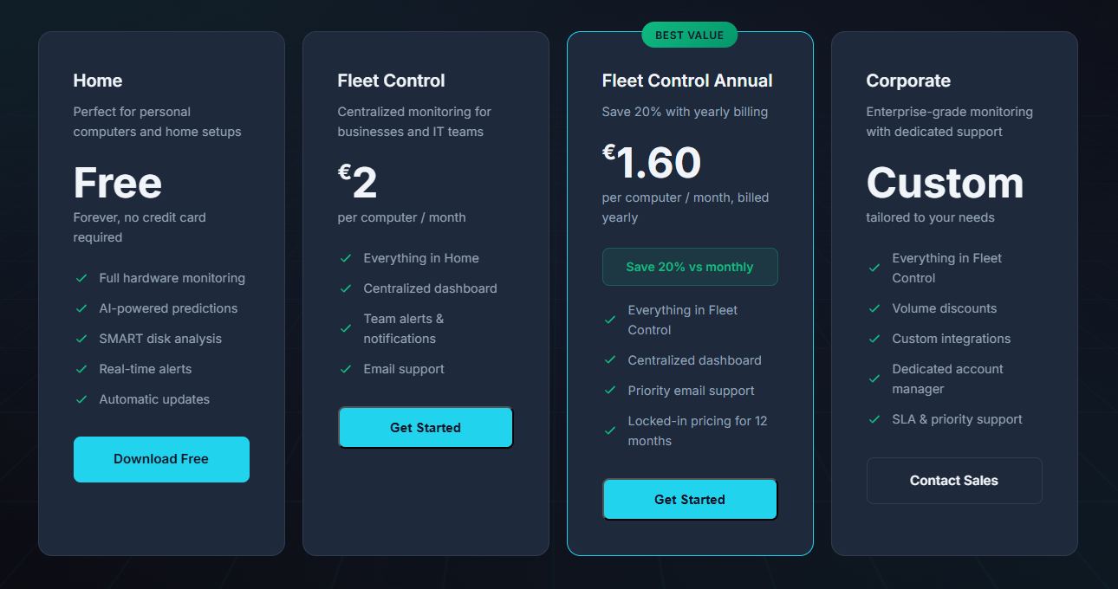Select the checkmark next to Centralized dashboard
The width and height of the screenshot is (1118, 589).
point(346,288)
